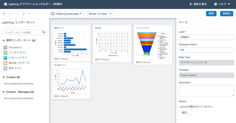Collapse the Custom (0) section
The width and height of the screenshot is (236, 123).
(x=4, y=77)
